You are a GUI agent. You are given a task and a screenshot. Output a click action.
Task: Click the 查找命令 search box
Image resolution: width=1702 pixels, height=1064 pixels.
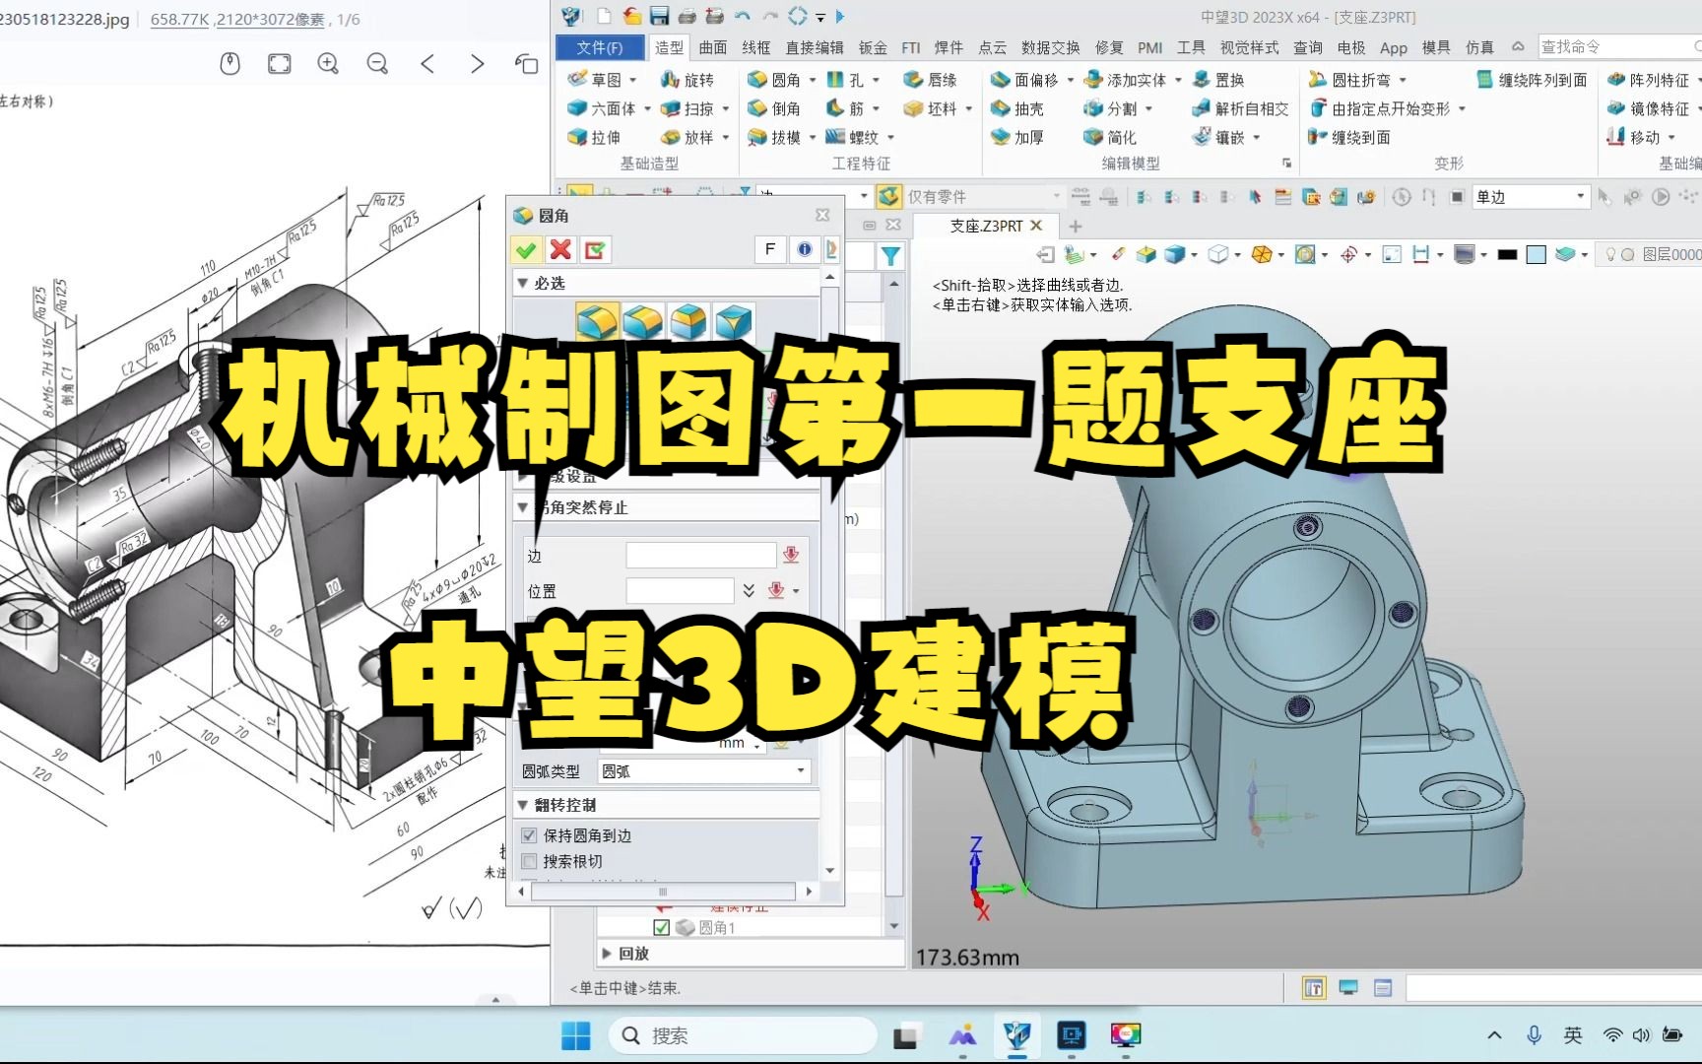click(1618, 46)
